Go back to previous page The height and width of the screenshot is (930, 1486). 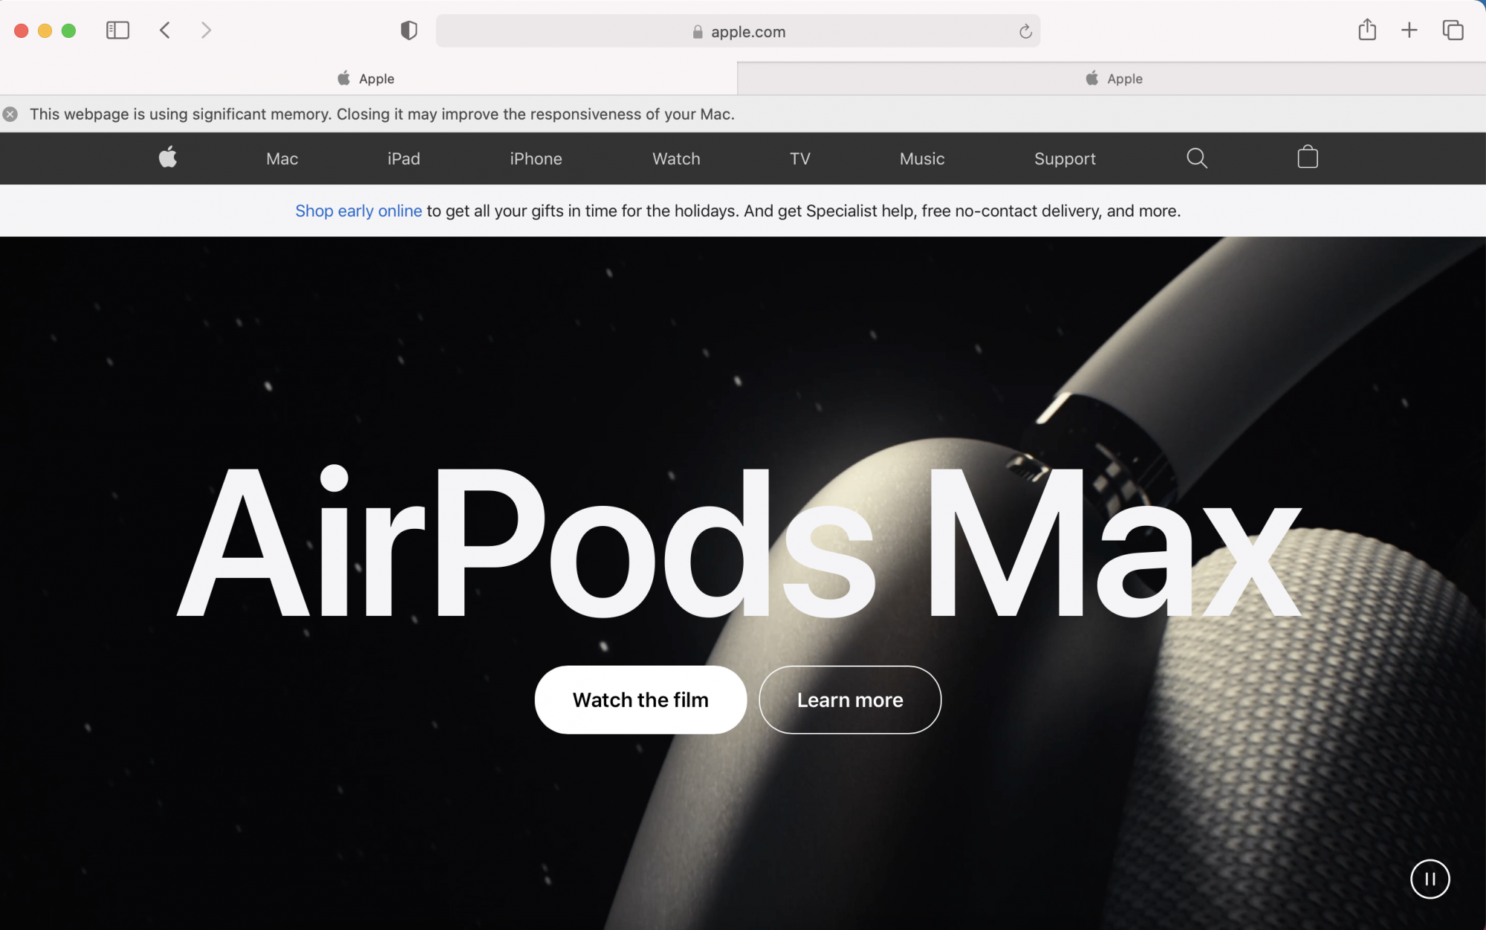(165, 30)
